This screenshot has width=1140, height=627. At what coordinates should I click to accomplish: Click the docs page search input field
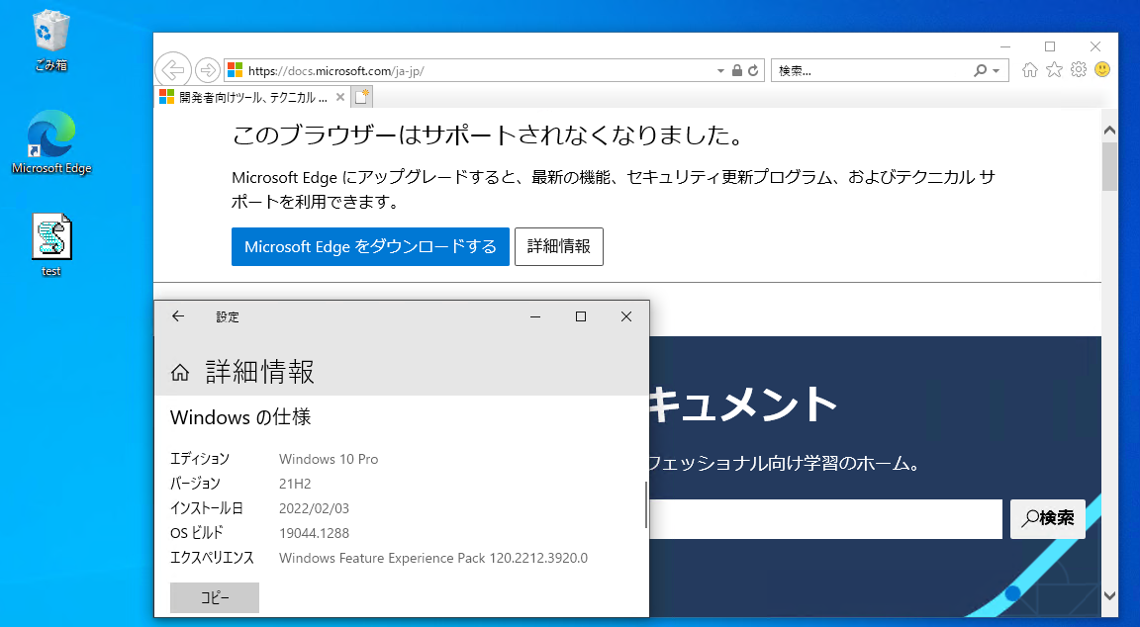825,519
